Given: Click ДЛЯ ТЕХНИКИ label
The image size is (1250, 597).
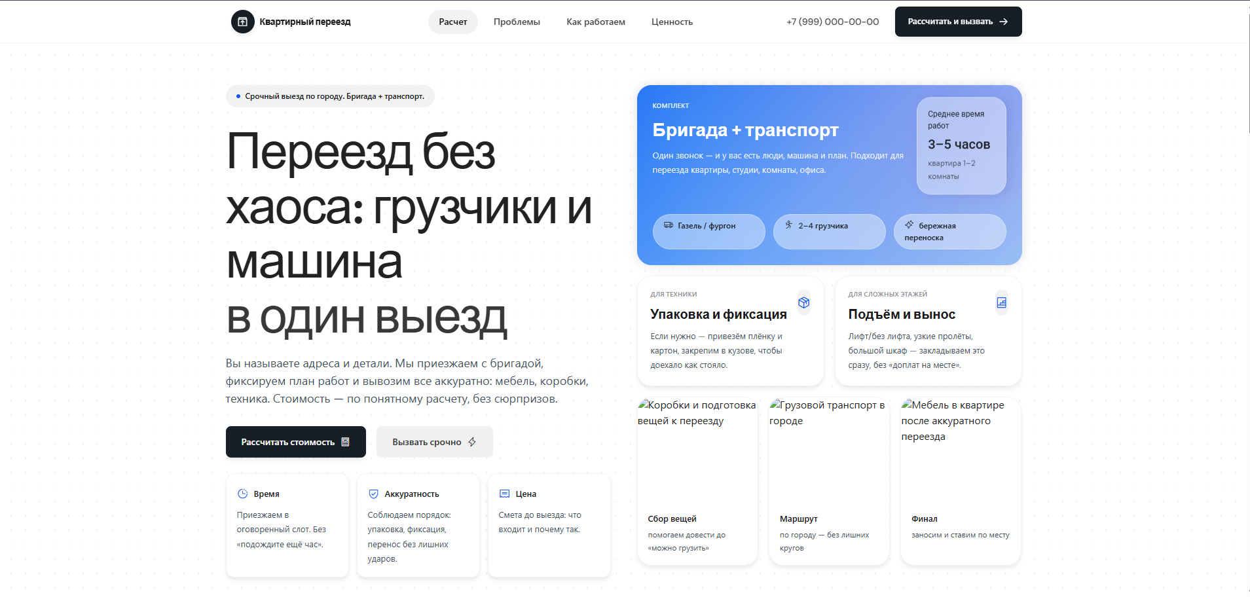Looking at the screenshot, I should tap(674, 294).
